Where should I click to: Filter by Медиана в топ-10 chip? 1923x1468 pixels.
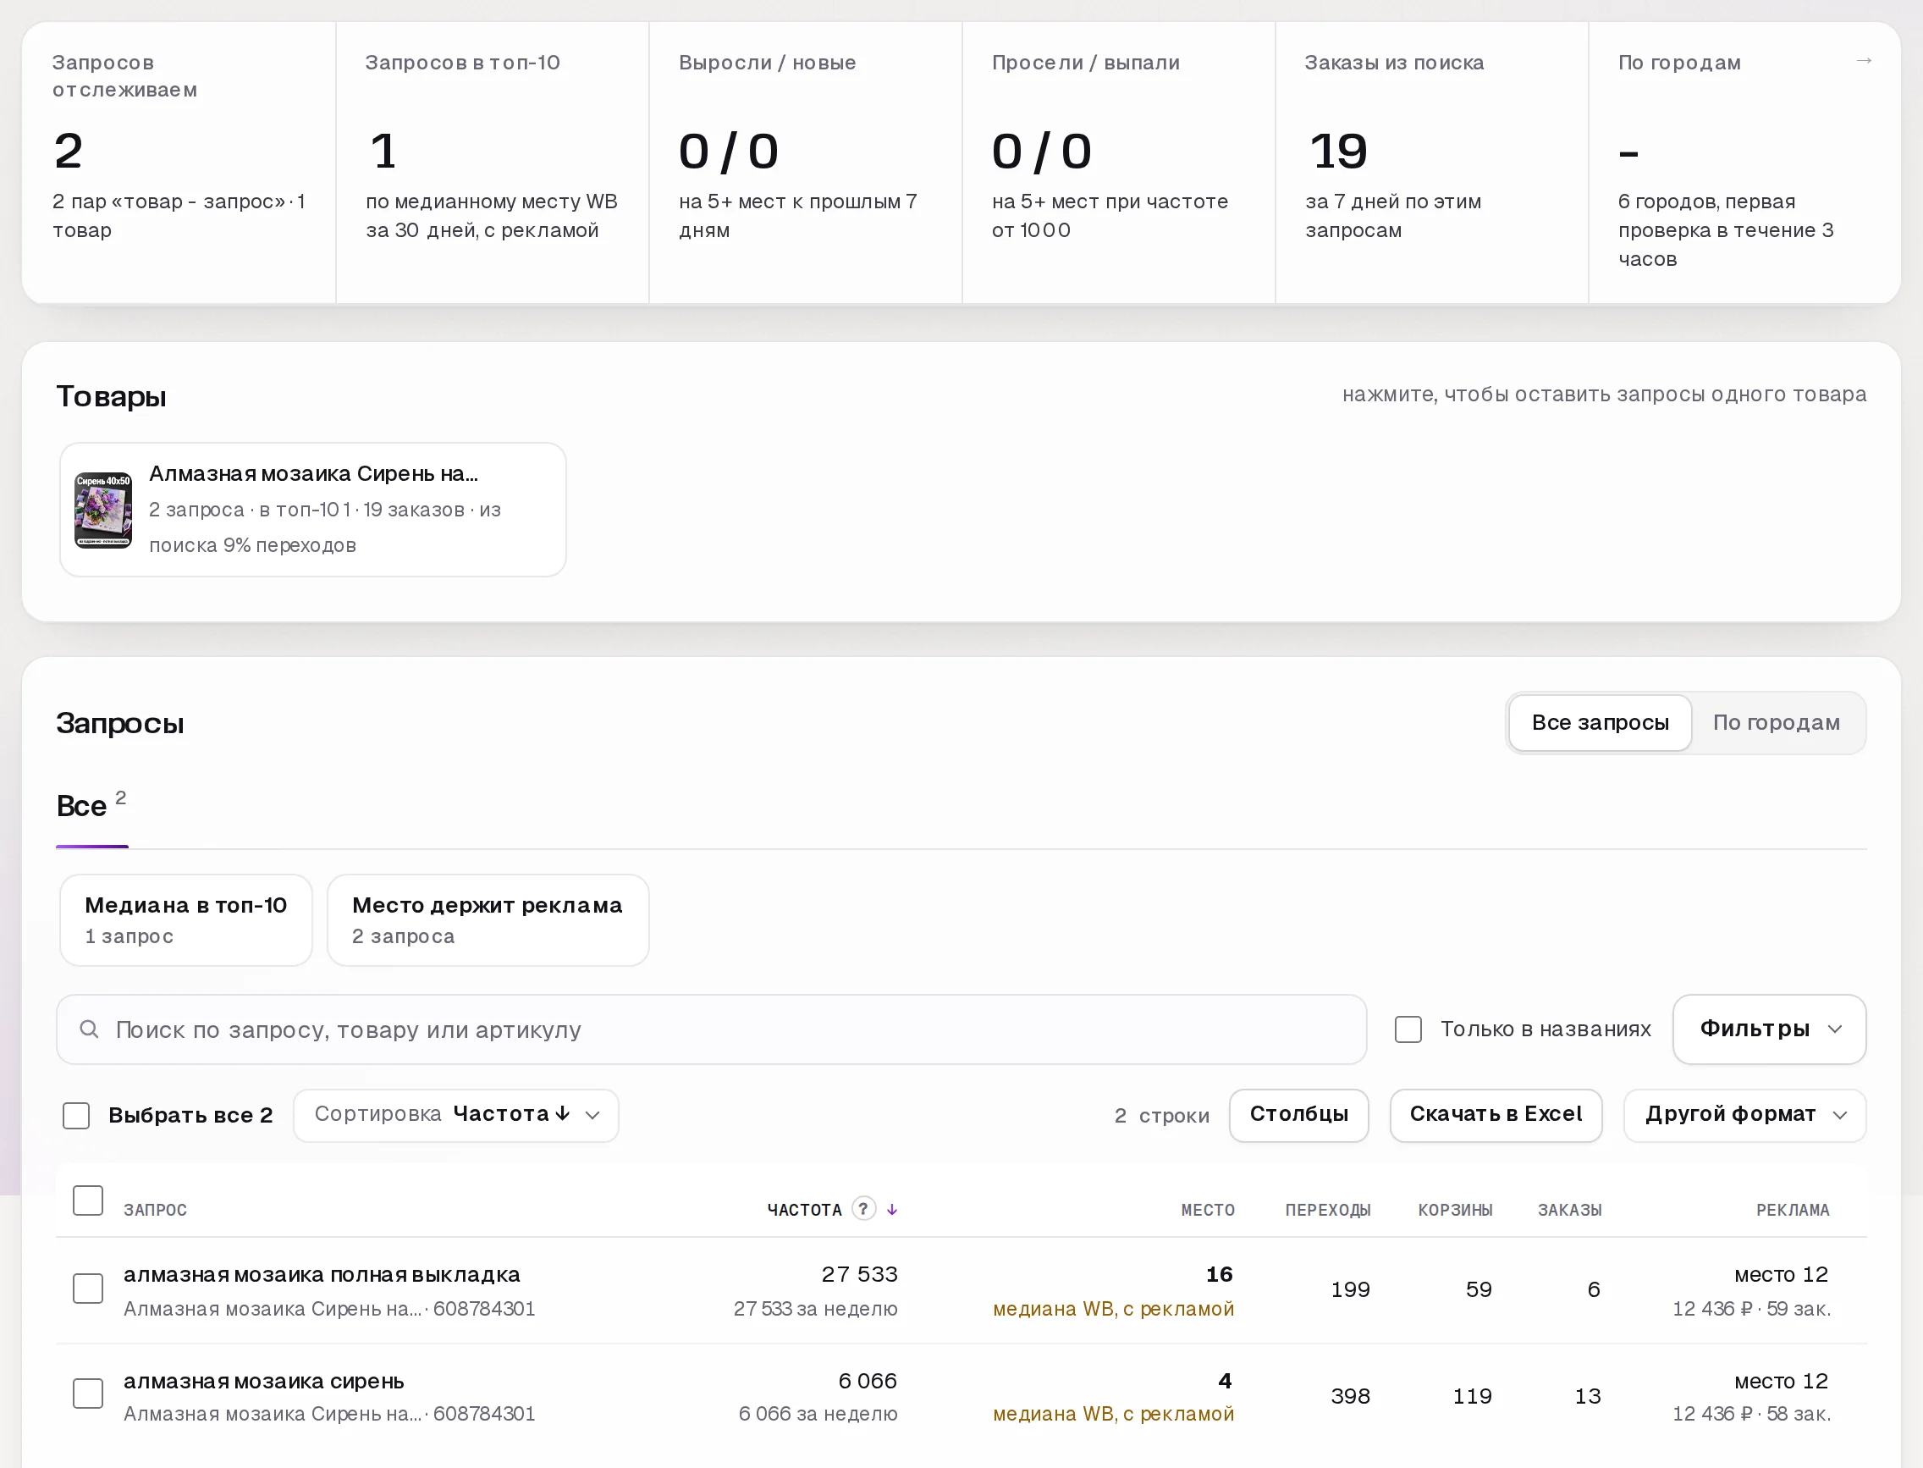(186, 920)
